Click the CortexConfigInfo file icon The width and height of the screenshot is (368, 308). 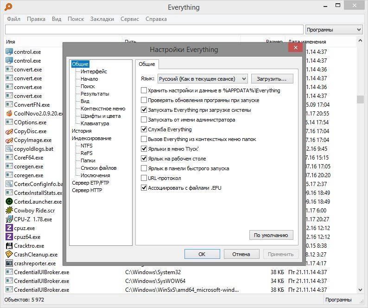(x=9, y=184)
